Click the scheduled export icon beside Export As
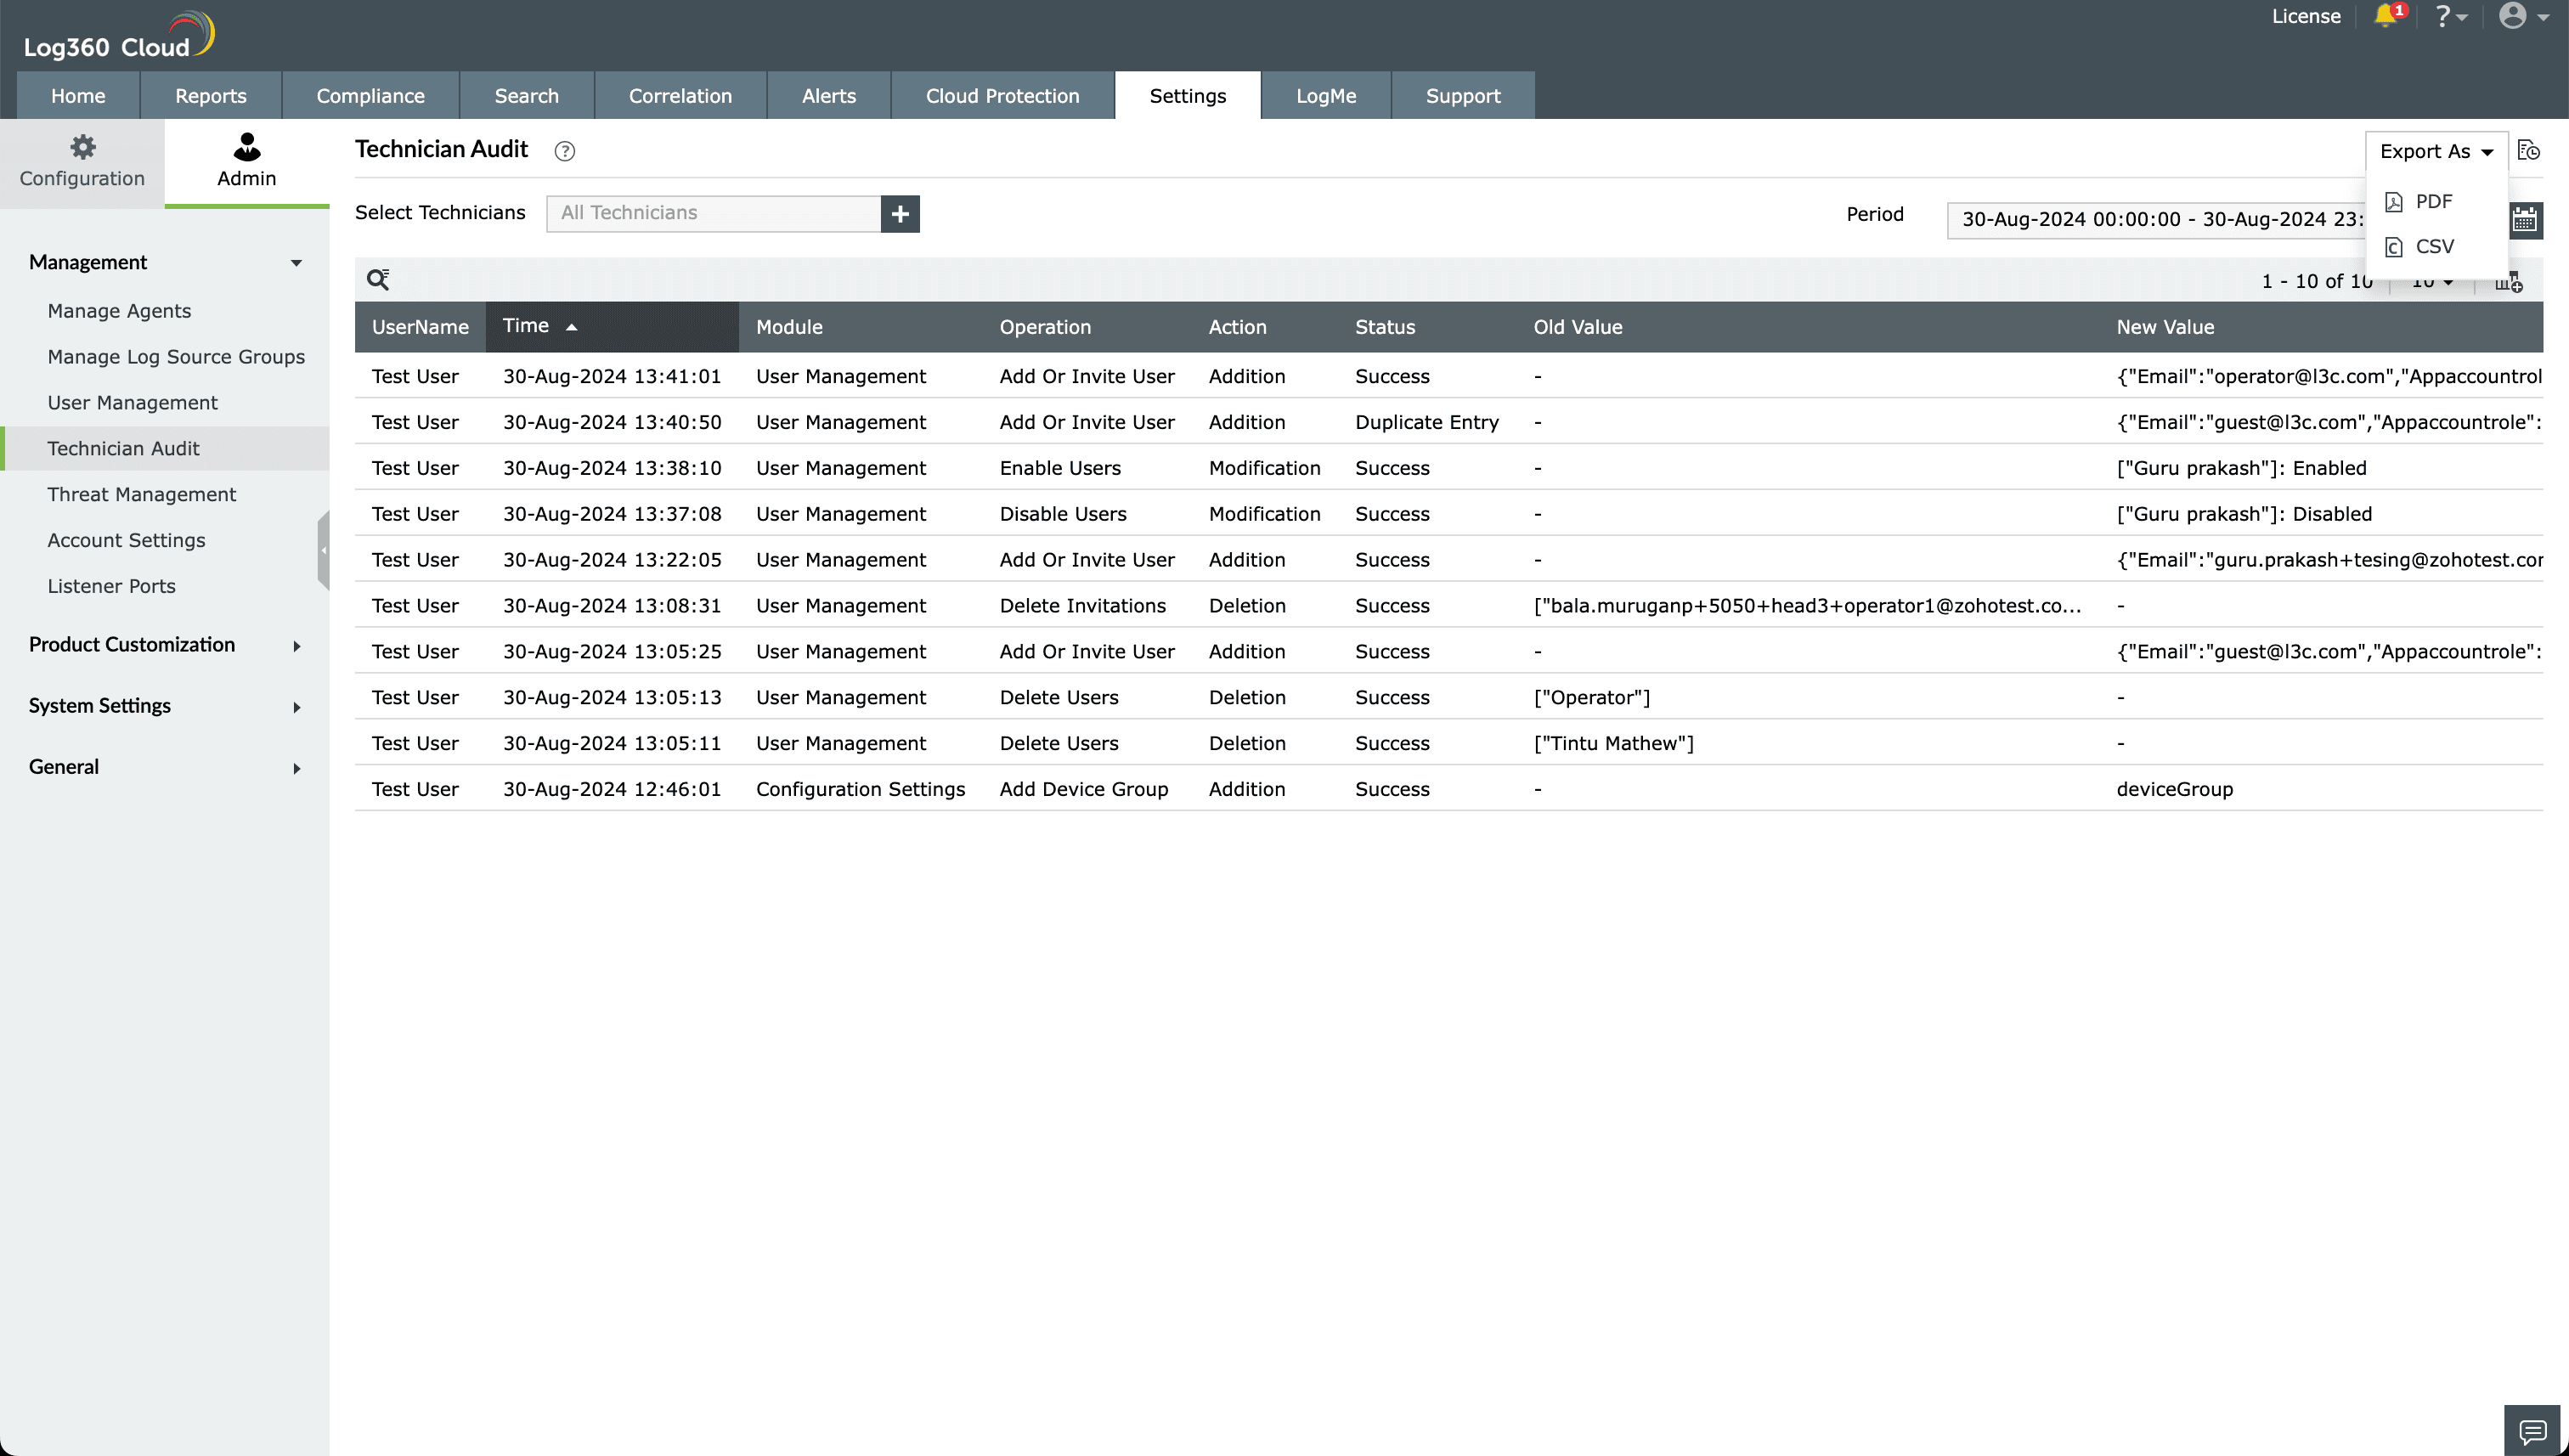Viewport: 2569px width, 1456px height. [x=2528, y=151]
